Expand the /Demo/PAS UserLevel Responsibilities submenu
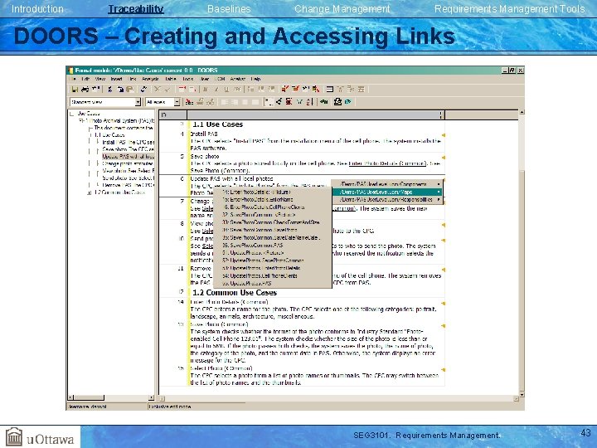The width and height of the screenshot is (597, 448). 387,199
